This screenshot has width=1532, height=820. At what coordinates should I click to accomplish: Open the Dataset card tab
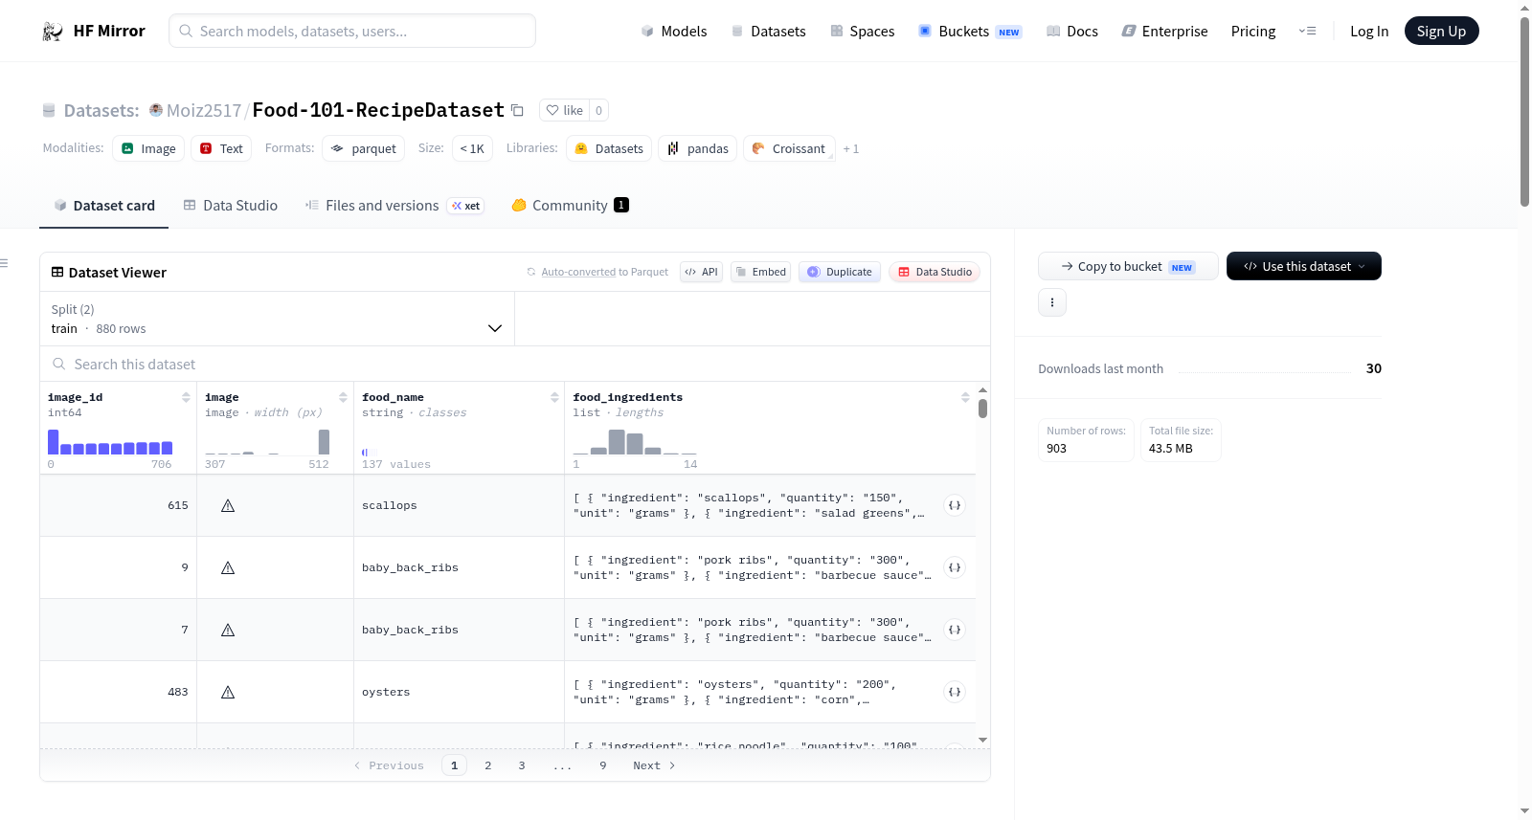104,206
